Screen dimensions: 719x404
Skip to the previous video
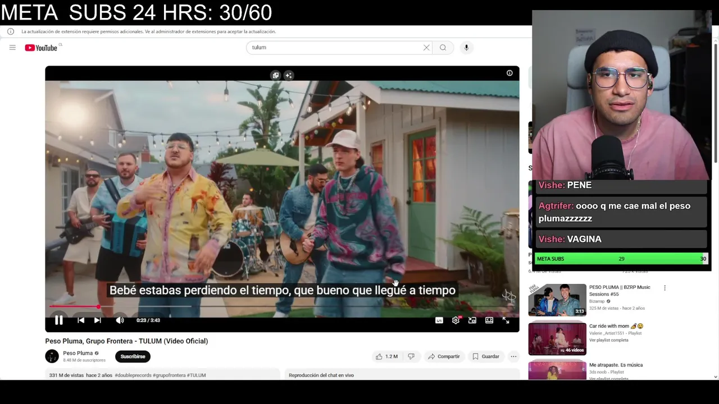pos(81,320)
